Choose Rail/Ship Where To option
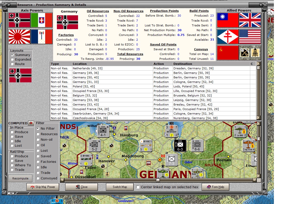This screenshot has height=204, width=290. coord(12,165)
